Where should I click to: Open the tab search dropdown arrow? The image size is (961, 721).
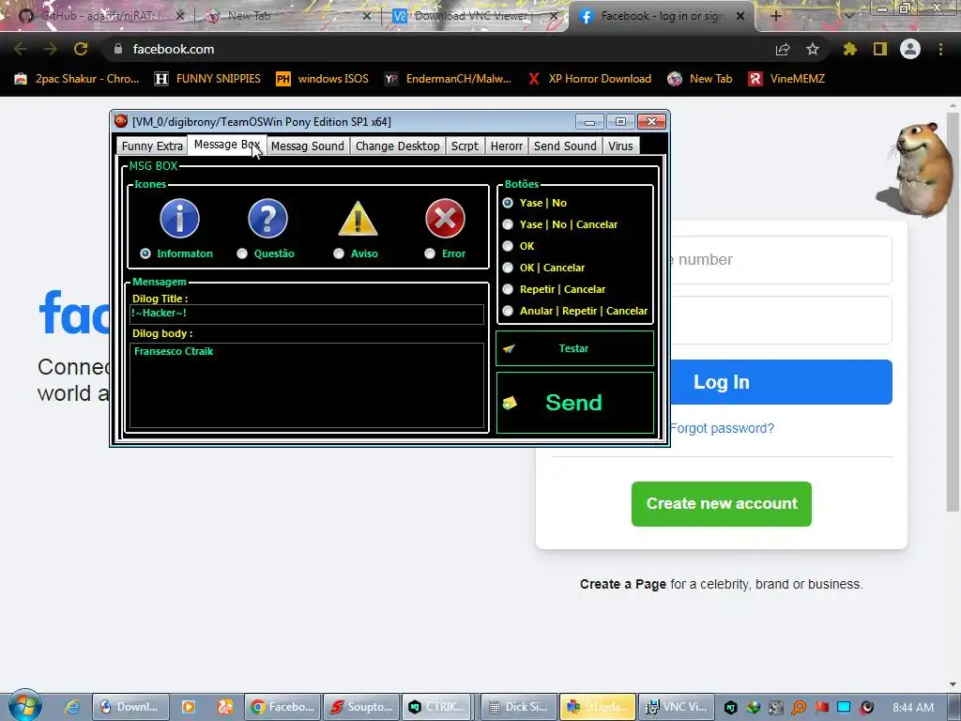pyautogui.click(x=848, y=17)
